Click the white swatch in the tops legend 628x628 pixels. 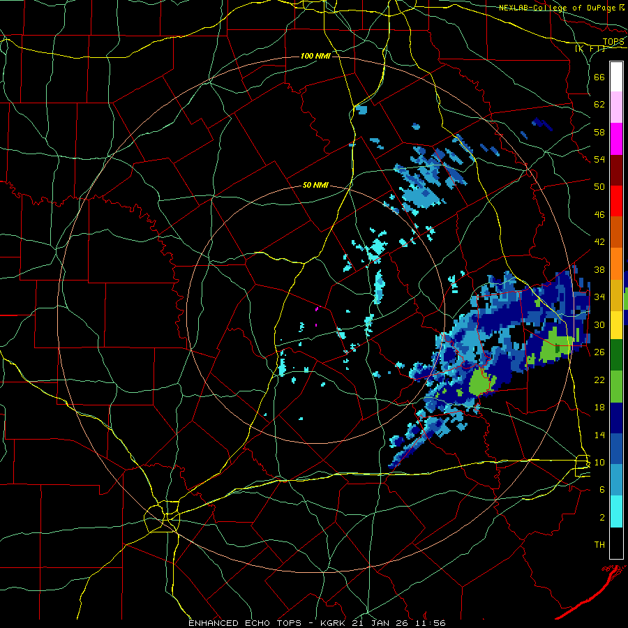point(616,77)
